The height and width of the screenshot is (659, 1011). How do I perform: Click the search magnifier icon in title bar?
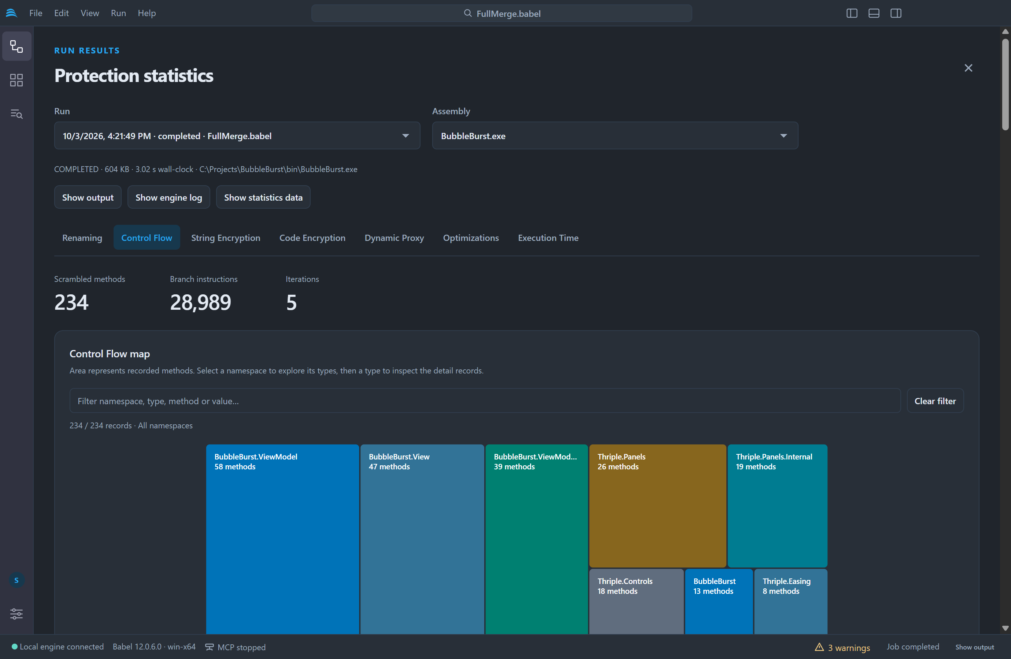click(468, 13)
